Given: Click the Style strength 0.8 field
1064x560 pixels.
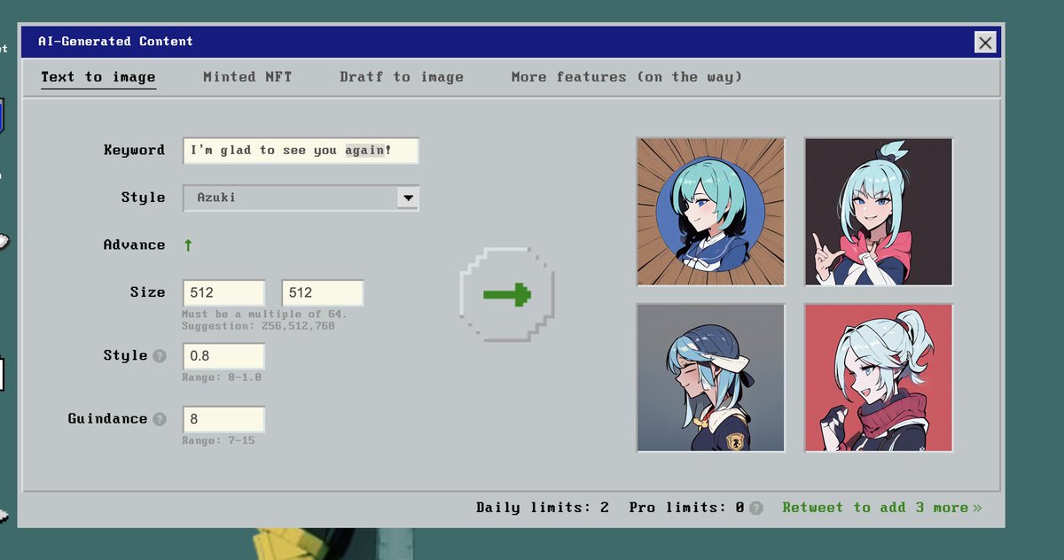Looking at the screenshot, I should point(223,356).
